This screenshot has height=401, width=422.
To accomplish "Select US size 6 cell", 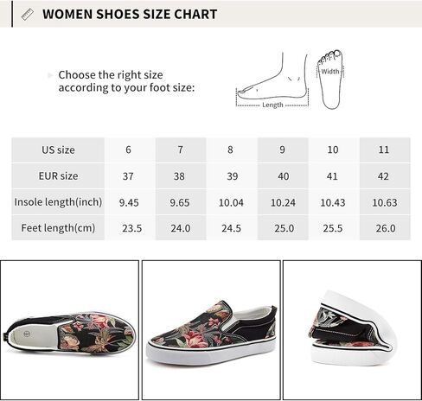I will click(x=130, y=150).
